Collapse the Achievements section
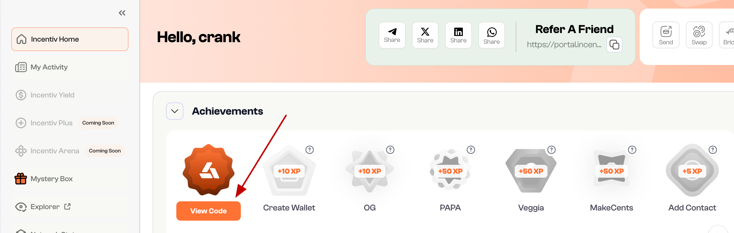The height and width of the screenshot is (233, 734). tap(175, 111)
